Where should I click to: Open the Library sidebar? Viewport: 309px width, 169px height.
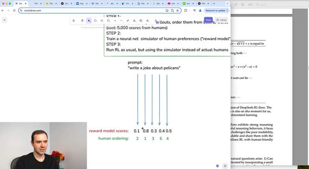[x=221, y=20]
